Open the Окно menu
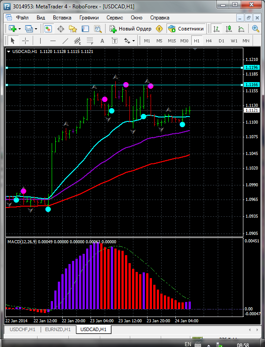This screenshot has height=347, width=265. pos(136,18)
